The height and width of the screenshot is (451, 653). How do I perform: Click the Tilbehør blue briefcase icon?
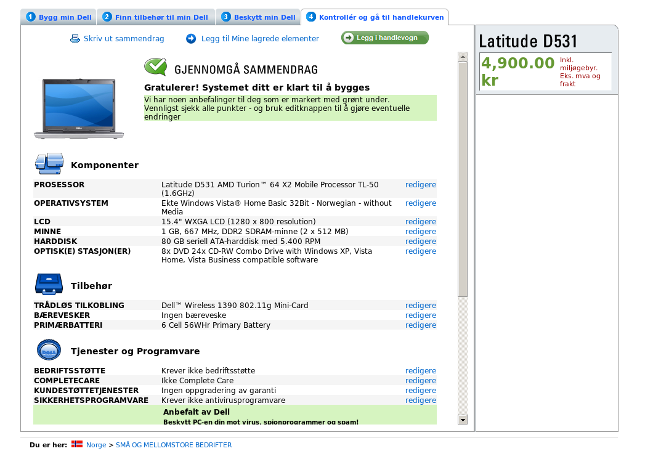click(49, 284)
